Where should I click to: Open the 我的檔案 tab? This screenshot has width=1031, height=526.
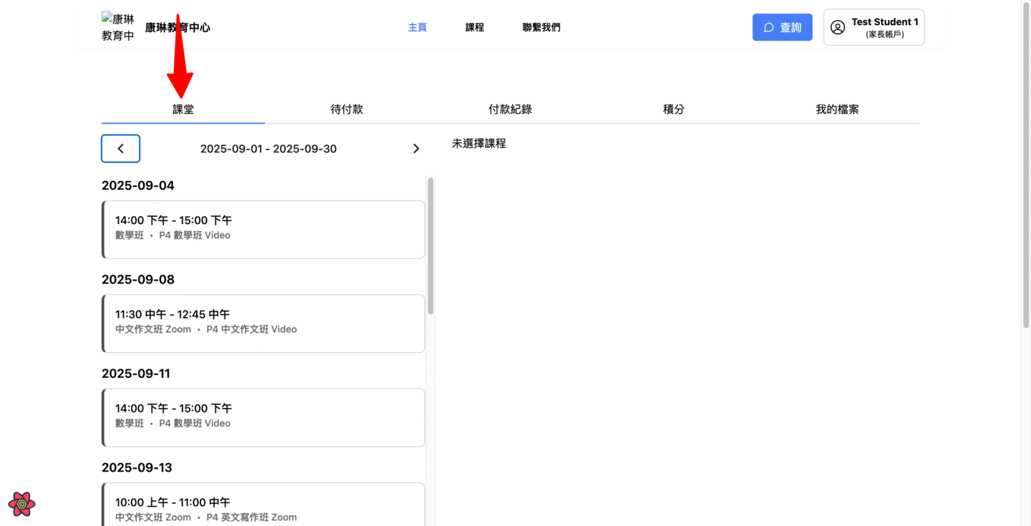coord(837,109)
